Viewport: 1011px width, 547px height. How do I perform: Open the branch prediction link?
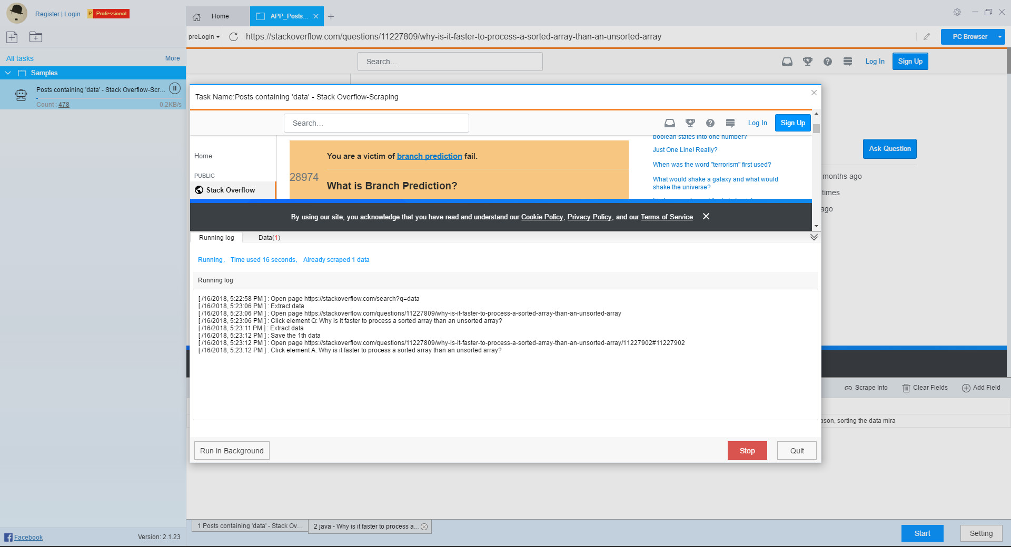pyautogui.click(x=429, y=156)
